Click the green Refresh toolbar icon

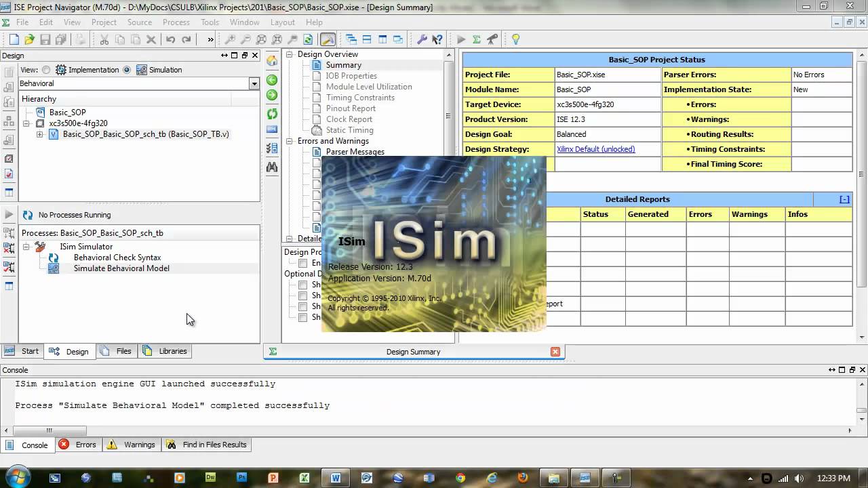[308, 39]
